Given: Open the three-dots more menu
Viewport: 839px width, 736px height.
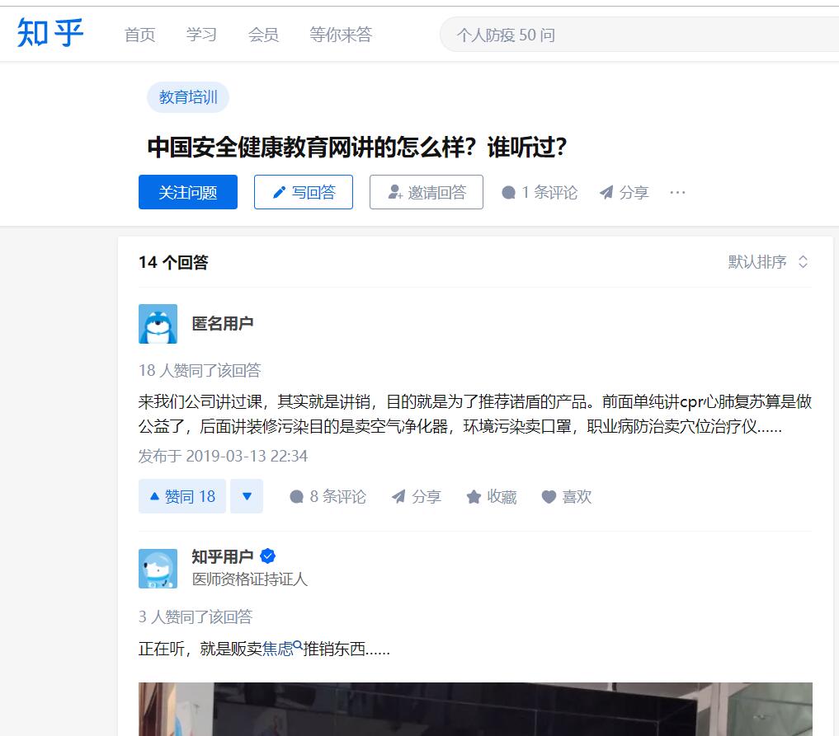Looking at the screenshot, I should tap(677, 192).
